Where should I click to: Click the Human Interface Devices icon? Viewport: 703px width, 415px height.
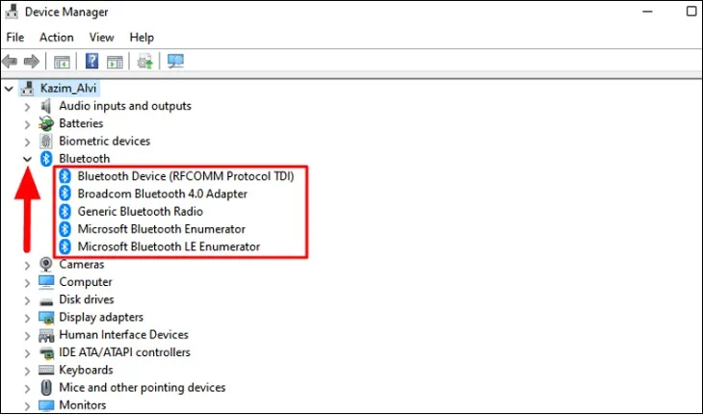tap(46, 335)
